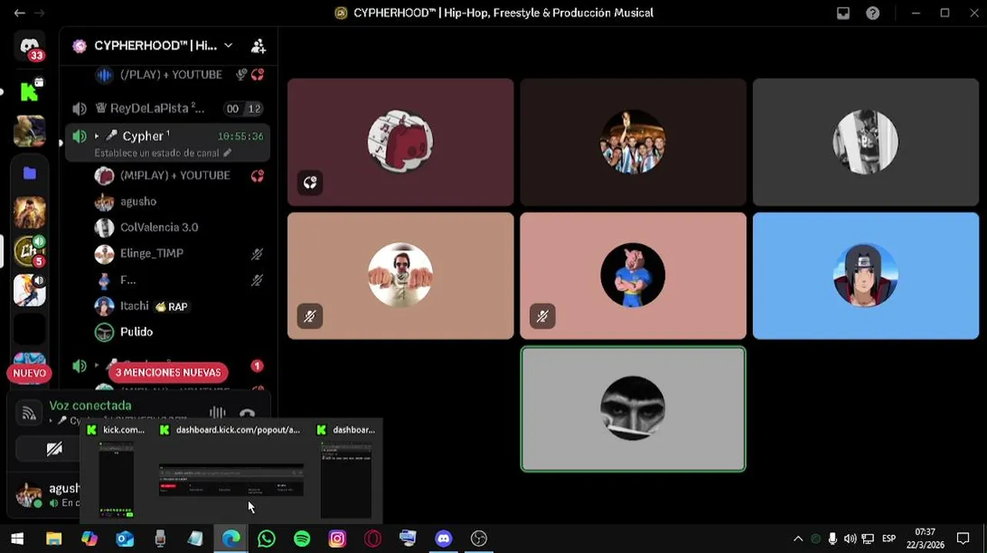
Task: Open the server folder icon in sidebar
Action: [30, 174]
